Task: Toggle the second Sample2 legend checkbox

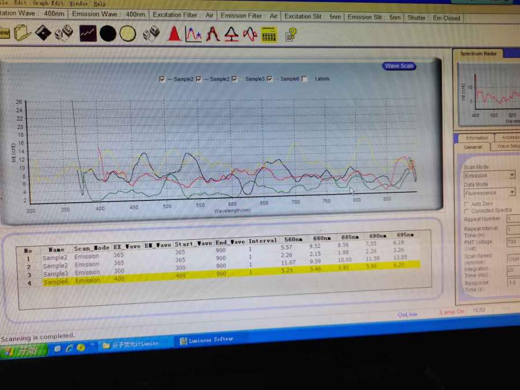Action: 199,79
